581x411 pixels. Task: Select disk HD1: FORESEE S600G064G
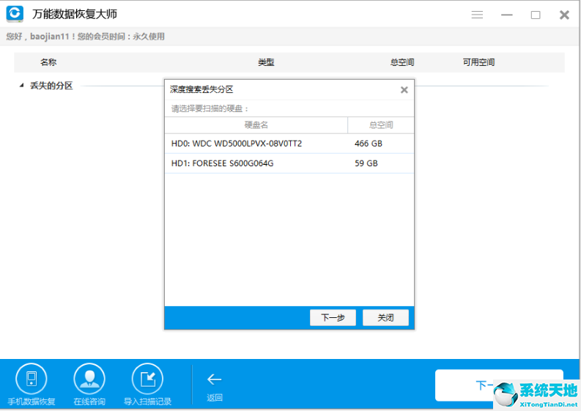[x=289, y=163]
